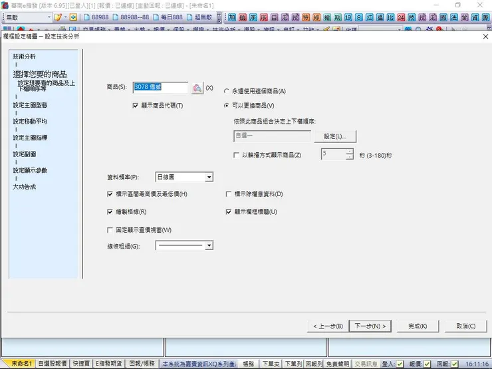The image size is (492, 369).
Task: Click the blue 8 toolbar icon
Action: point(359,17)
